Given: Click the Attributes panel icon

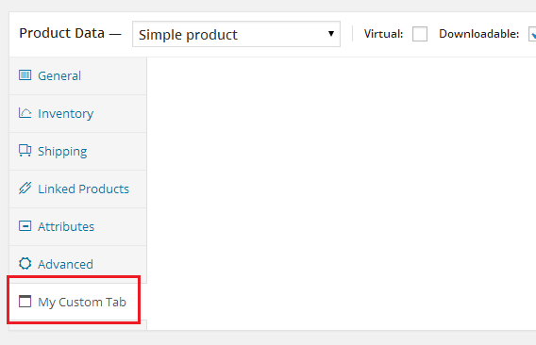Looking at the screenshot, I should pos(25,226).
